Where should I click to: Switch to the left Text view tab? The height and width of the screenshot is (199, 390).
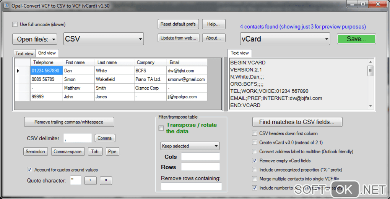tap(24, 54)
